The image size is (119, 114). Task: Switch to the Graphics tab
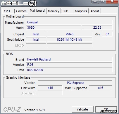coord(81,11)
